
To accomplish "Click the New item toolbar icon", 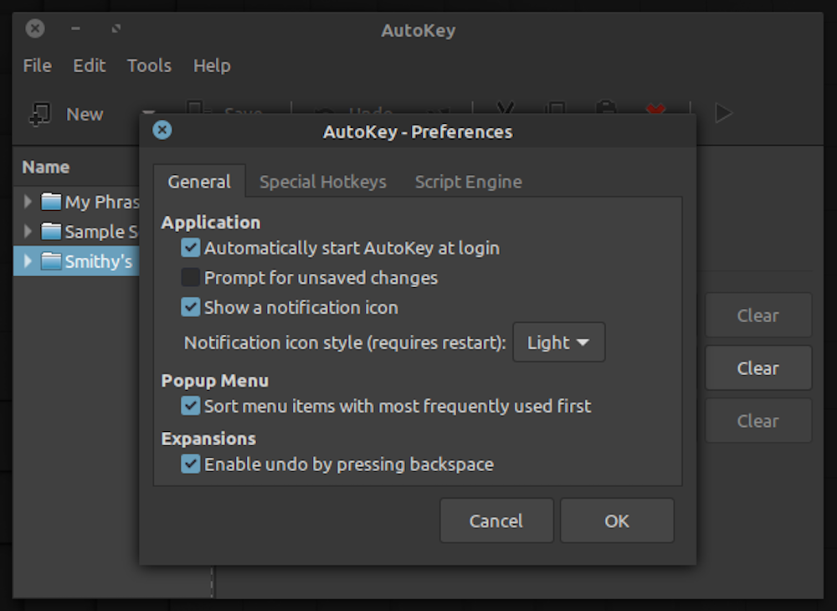I will pyautogui.click(x=39, y=114).
